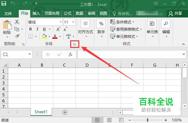Open the Sheet1 tab

pyautogui.click(x=41, y=112)
